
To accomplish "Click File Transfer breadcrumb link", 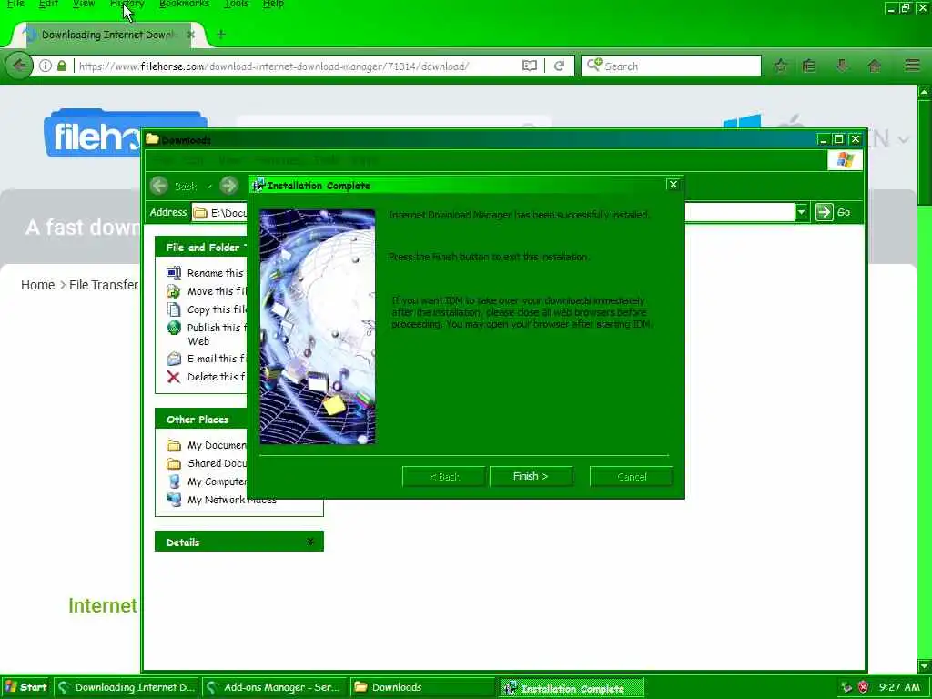I will (104, 285).
